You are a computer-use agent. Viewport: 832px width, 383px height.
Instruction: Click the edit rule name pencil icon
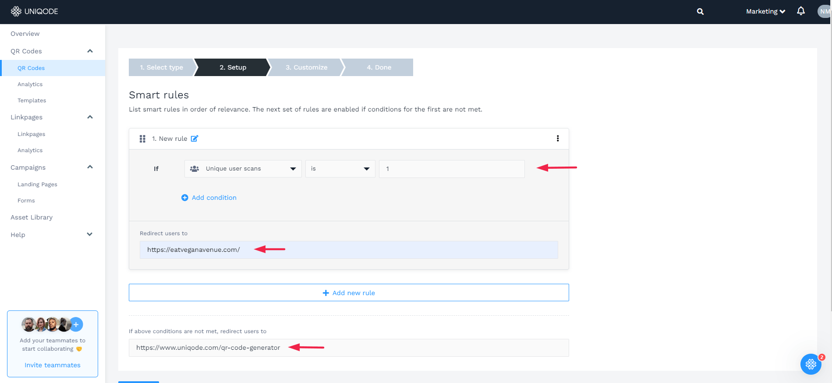click(x=195, y=139)
